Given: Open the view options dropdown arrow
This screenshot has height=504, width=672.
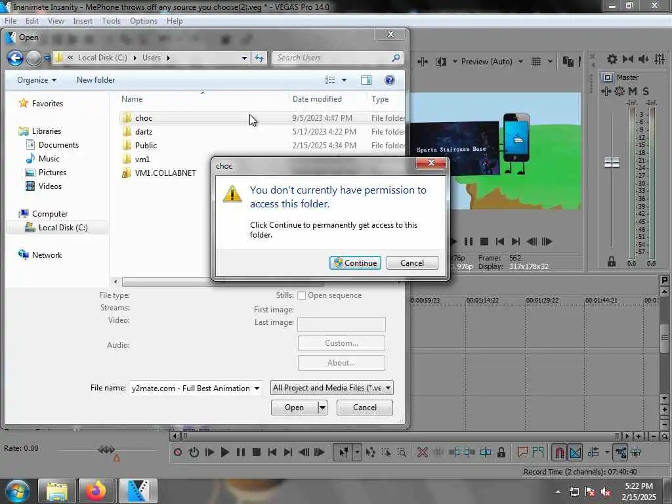Looking at the screenshot, I should point(344,80).
